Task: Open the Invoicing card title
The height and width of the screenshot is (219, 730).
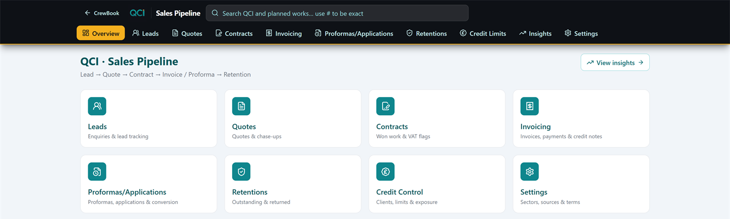Action: point(536,126)
